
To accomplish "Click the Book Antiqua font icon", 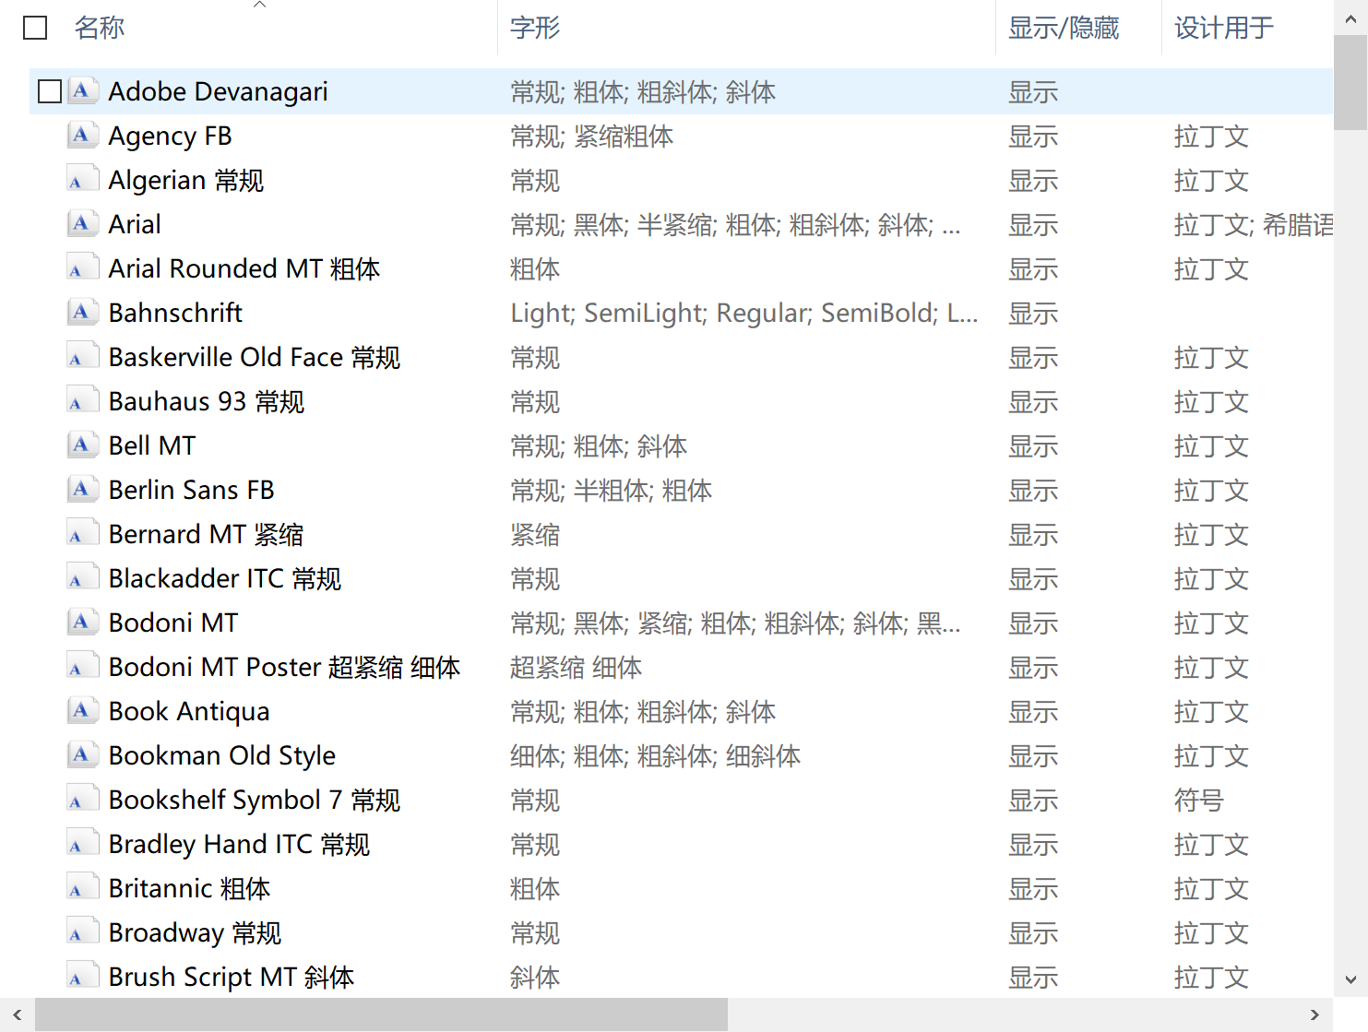I will pos(83,711).
